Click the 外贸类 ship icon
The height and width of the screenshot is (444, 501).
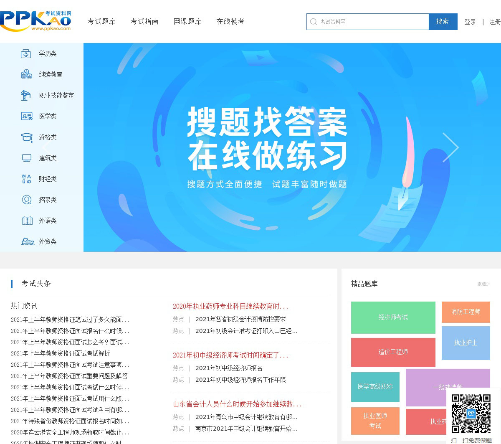[28, 241]
